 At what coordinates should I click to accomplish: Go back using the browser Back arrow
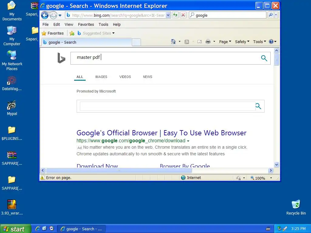45,15
